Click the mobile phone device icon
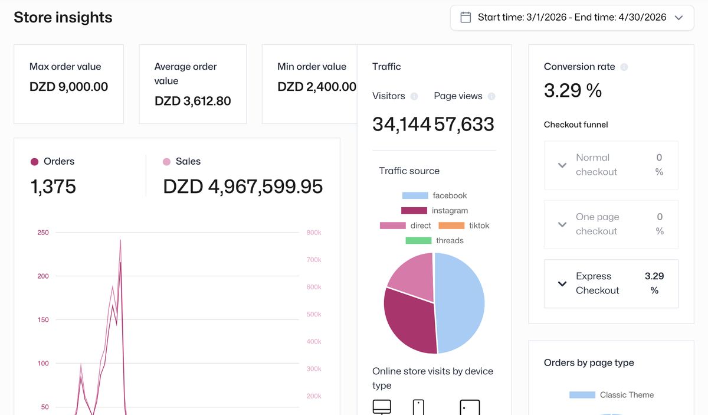Screen dimensions: 708x415 pyautogui.click(x=418, y=407)
